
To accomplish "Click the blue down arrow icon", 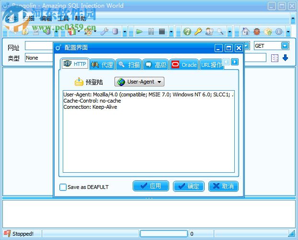I will tap(285, 58).
